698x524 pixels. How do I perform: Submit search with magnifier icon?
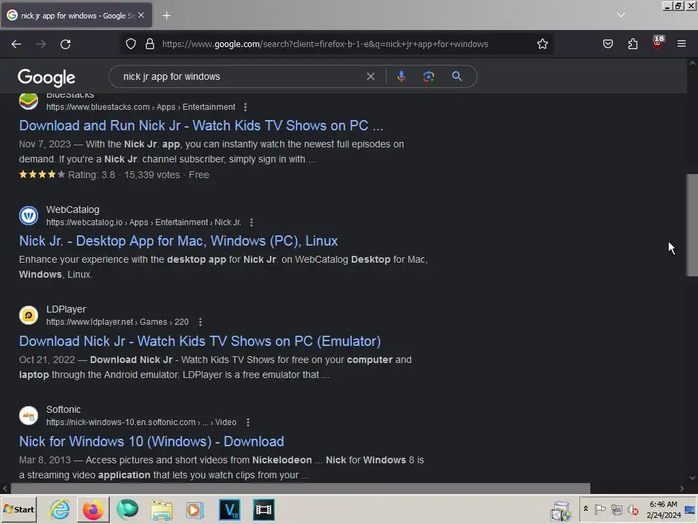(x=457, y=76)
